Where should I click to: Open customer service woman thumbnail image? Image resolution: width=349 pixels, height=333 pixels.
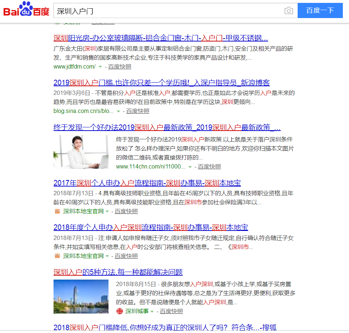click(x=81, y=152)
